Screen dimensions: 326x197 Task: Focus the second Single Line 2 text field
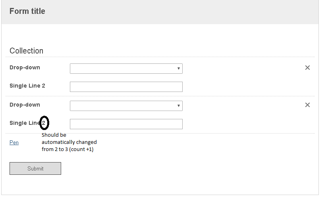tap(126, 124)
